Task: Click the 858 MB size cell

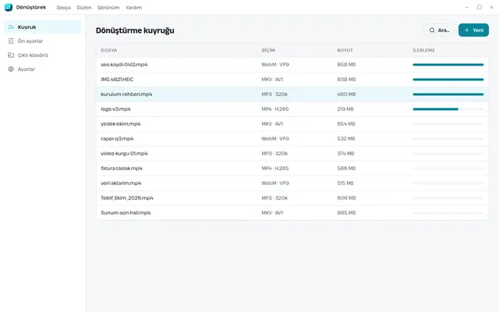Action: (346, 65)
